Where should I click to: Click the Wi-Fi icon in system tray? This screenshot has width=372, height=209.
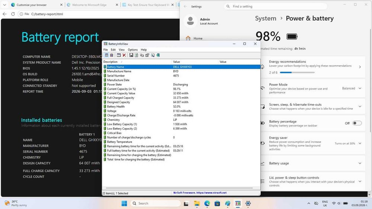point(334,203)
